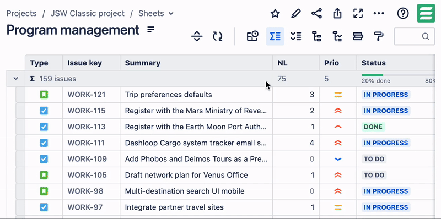
Task: Click the checklist with chevron icon
Action: click(296, 36)
